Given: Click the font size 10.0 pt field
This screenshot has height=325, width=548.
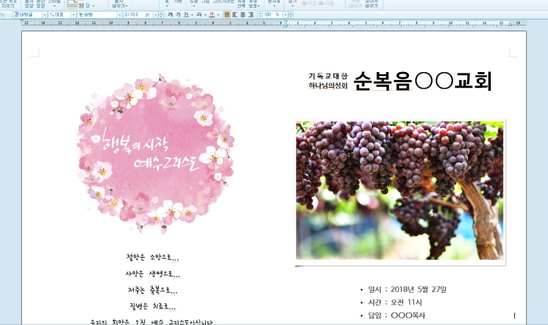Looking at the screenshot, I should coord(138,15).
